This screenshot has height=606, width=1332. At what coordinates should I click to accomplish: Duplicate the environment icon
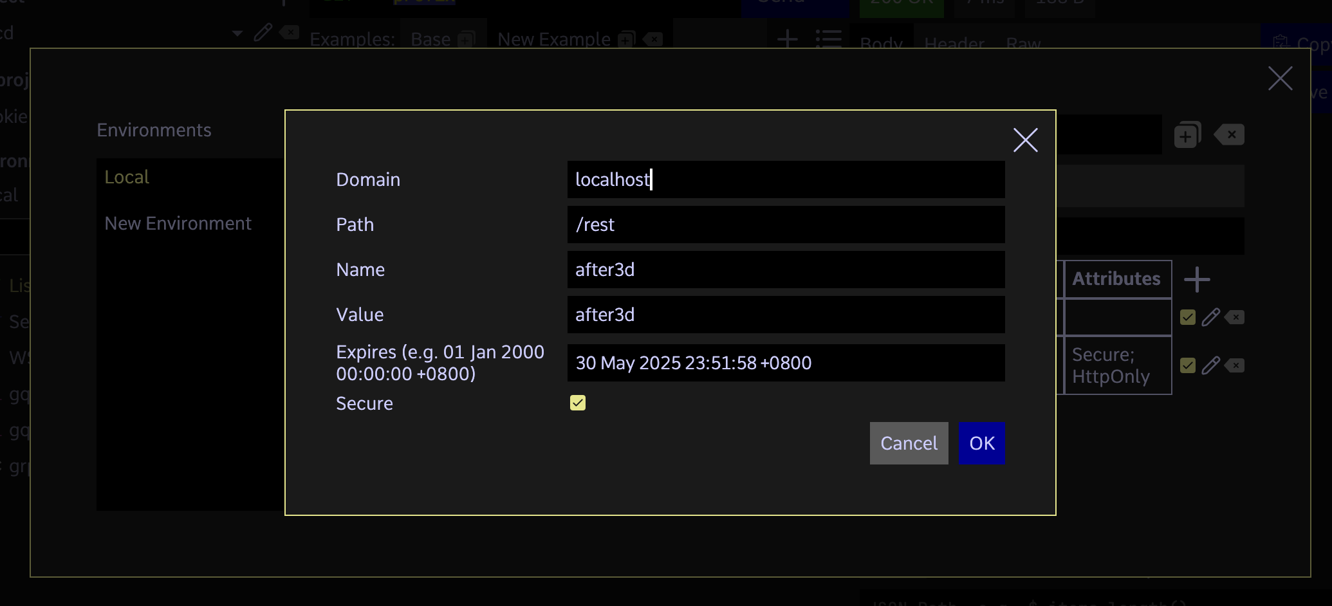point(1187,135)
